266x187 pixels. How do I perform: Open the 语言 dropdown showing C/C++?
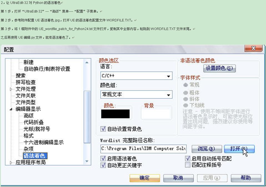pyautogui.click(x=168, y=77)
